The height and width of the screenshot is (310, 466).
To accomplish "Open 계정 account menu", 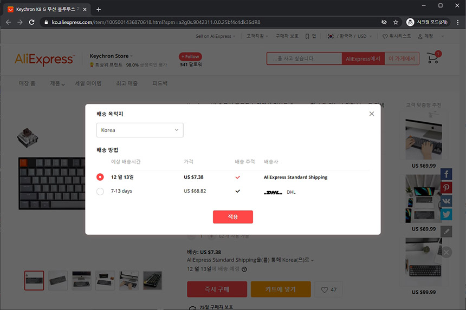I will [x=425, y=36].
